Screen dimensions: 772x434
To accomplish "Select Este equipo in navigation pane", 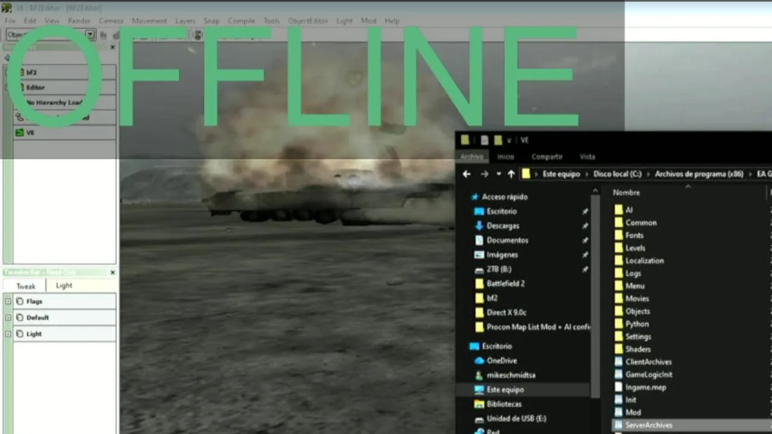I will tap(505, 390).
